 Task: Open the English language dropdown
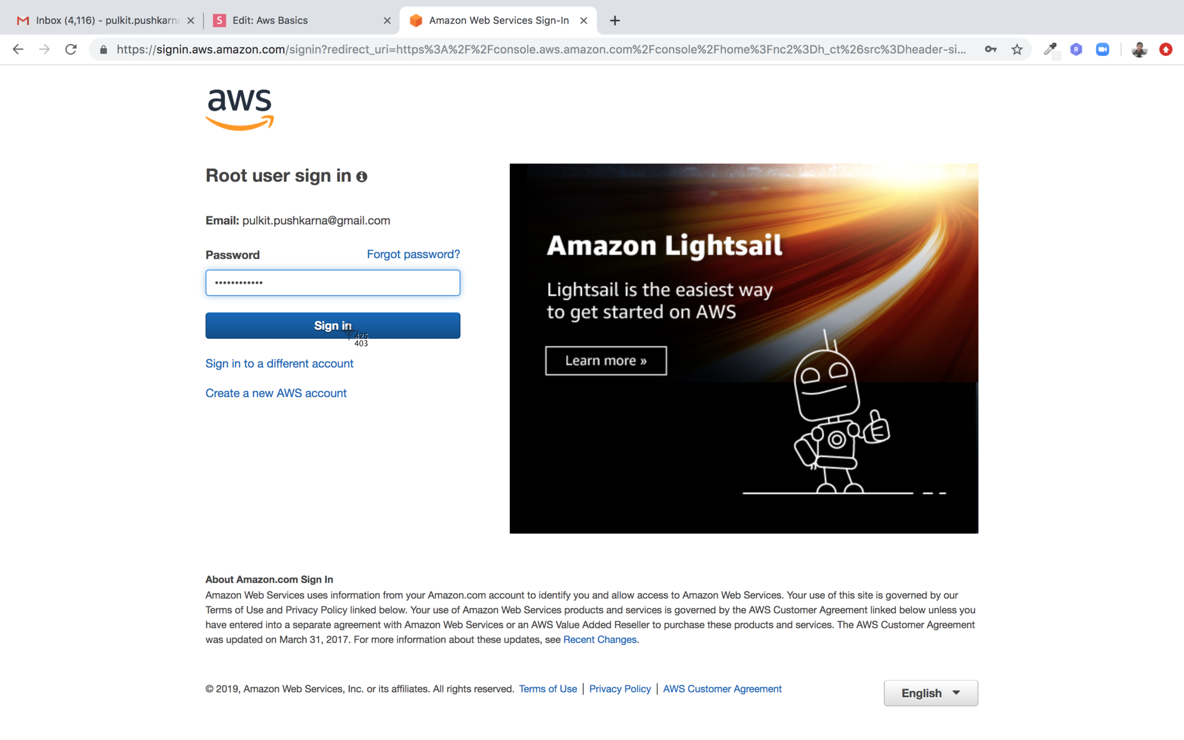[x=931, y=693]
